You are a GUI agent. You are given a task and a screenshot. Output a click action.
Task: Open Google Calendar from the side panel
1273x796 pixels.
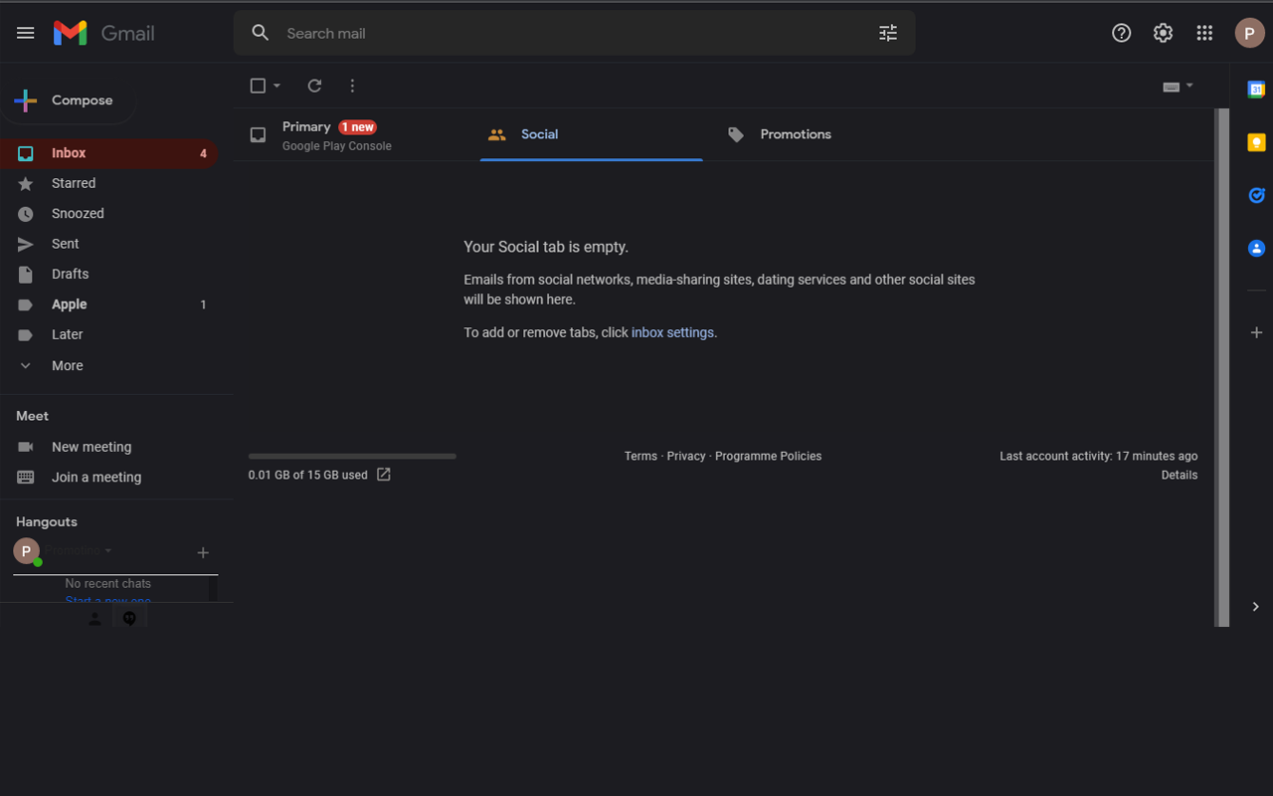click(x=1255, y=89)
